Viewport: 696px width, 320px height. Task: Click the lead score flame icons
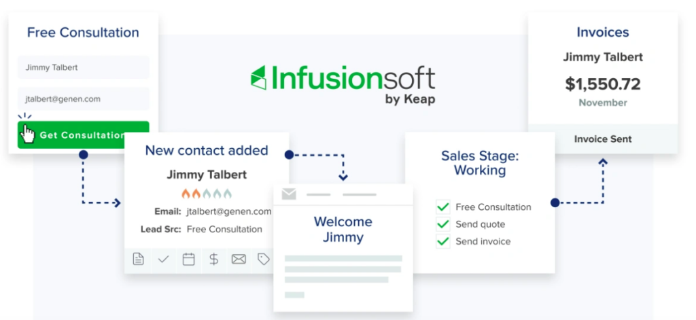point(207,194)
